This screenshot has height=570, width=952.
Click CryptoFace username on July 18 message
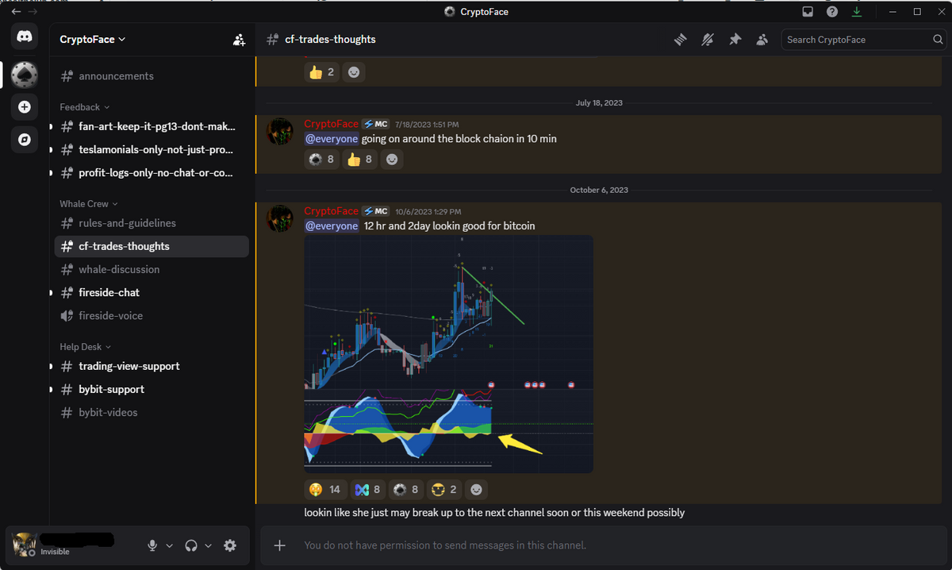(332, 124)
